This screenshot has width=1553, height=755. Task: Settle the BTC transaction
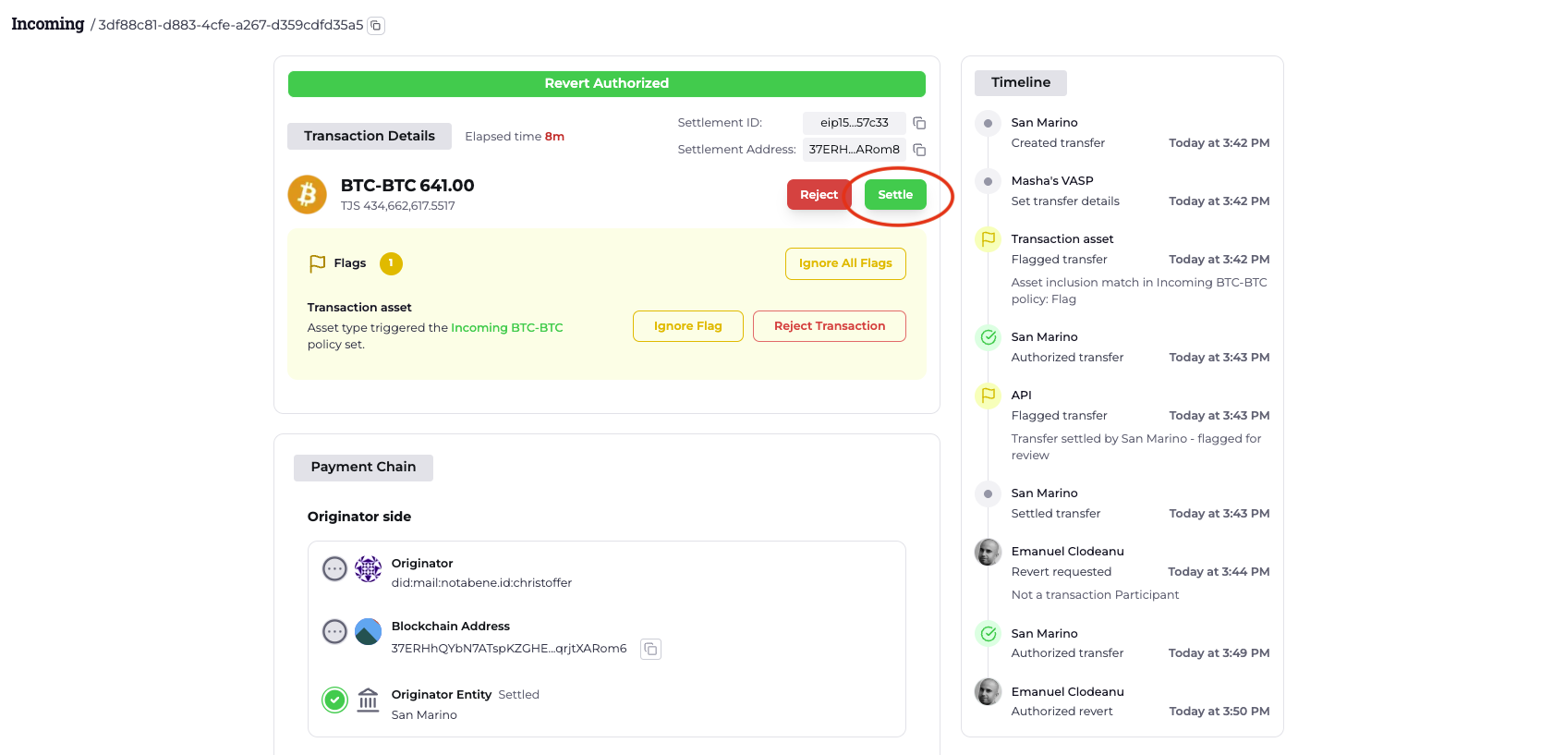coord(895,195)
